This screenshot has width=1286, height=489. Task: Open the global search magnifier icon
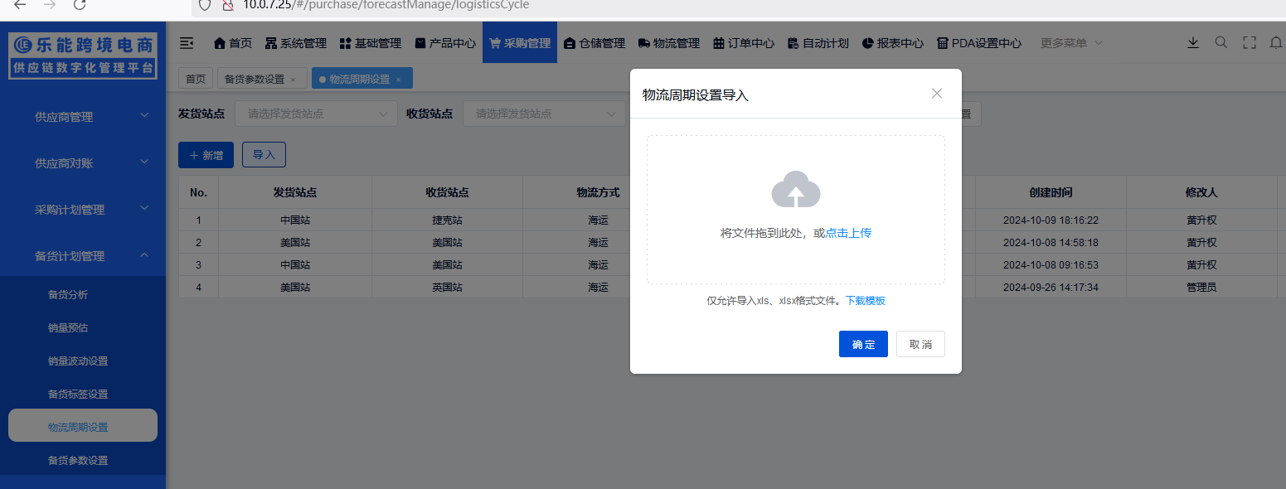click(x=1220, y=41)
